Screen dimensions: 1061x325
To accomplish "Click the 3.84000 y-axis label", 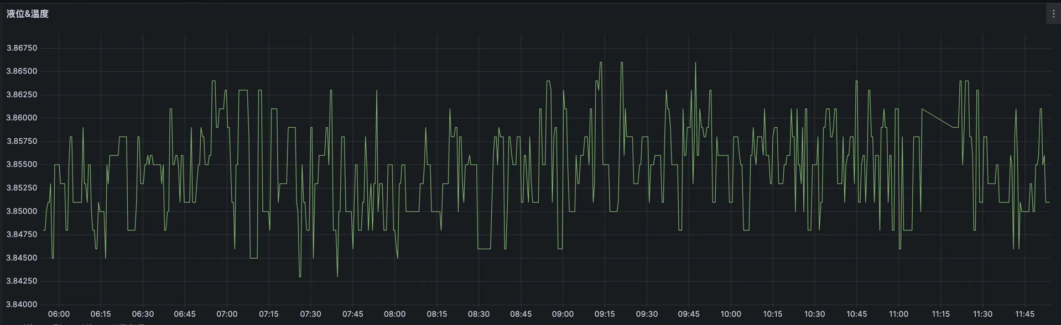I will point(22,305).
